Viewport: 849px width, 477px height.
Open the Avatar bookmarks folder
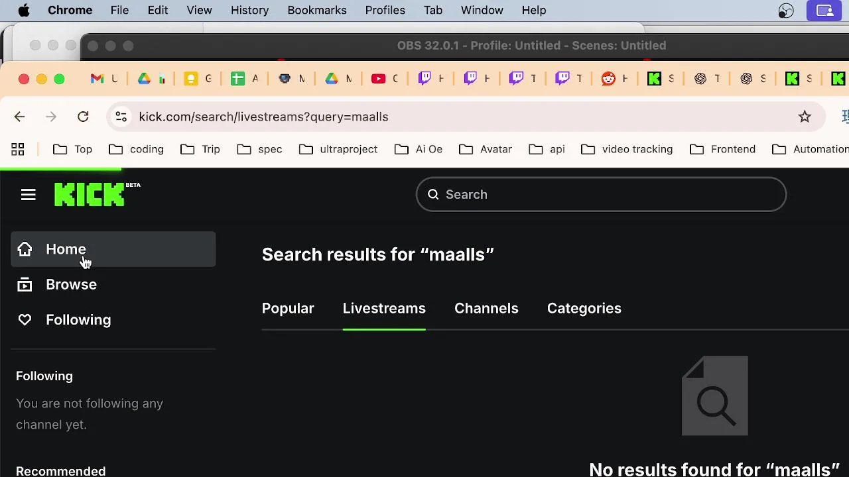pos(486,150)
